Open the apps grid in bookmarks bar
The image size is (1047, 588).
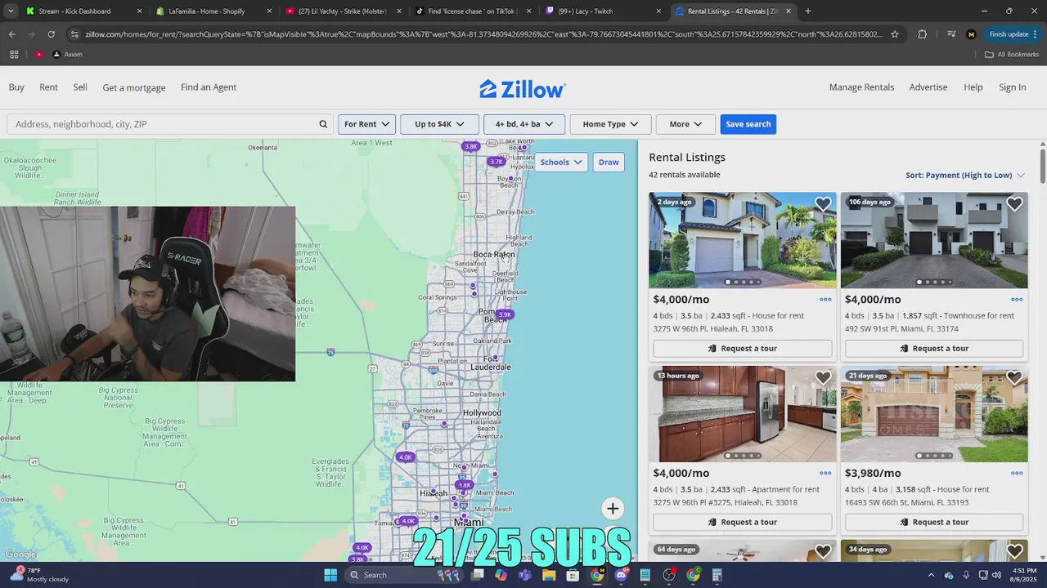[x=14, y=54]
